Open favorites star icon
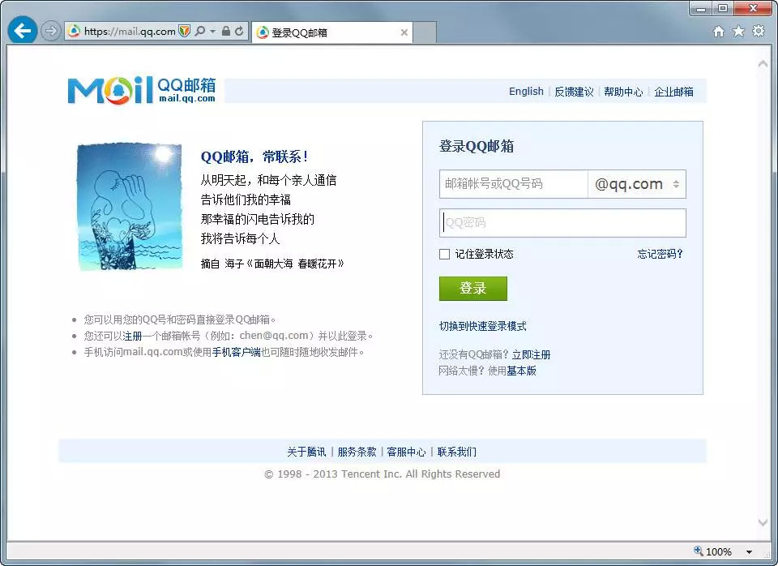Viewport: 778px width, 566px height. pos(738,32)
